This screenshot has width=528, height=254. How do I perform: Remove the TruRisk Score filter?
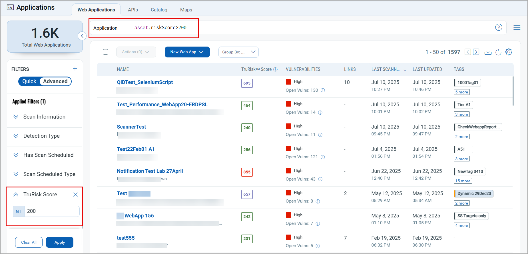(x=75, y=195)
